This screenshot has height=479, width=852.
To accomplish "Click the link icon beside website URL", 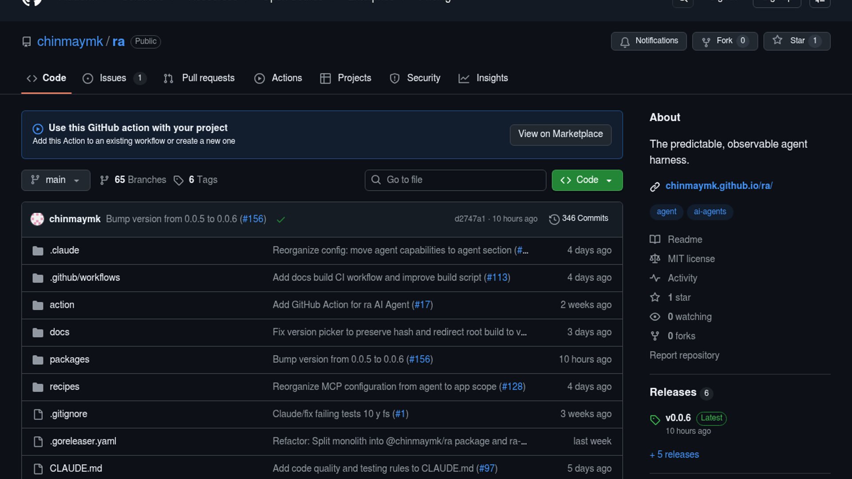I will point(655,187).
